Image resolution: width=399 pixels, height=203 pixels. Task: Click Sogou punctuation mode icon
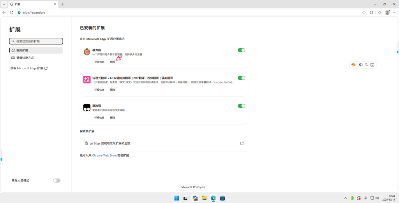366,65
